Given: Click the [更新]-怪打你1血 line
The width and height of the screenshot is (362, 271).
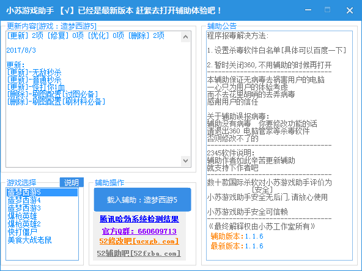Looking at the screenshot, I should point(36,87).
